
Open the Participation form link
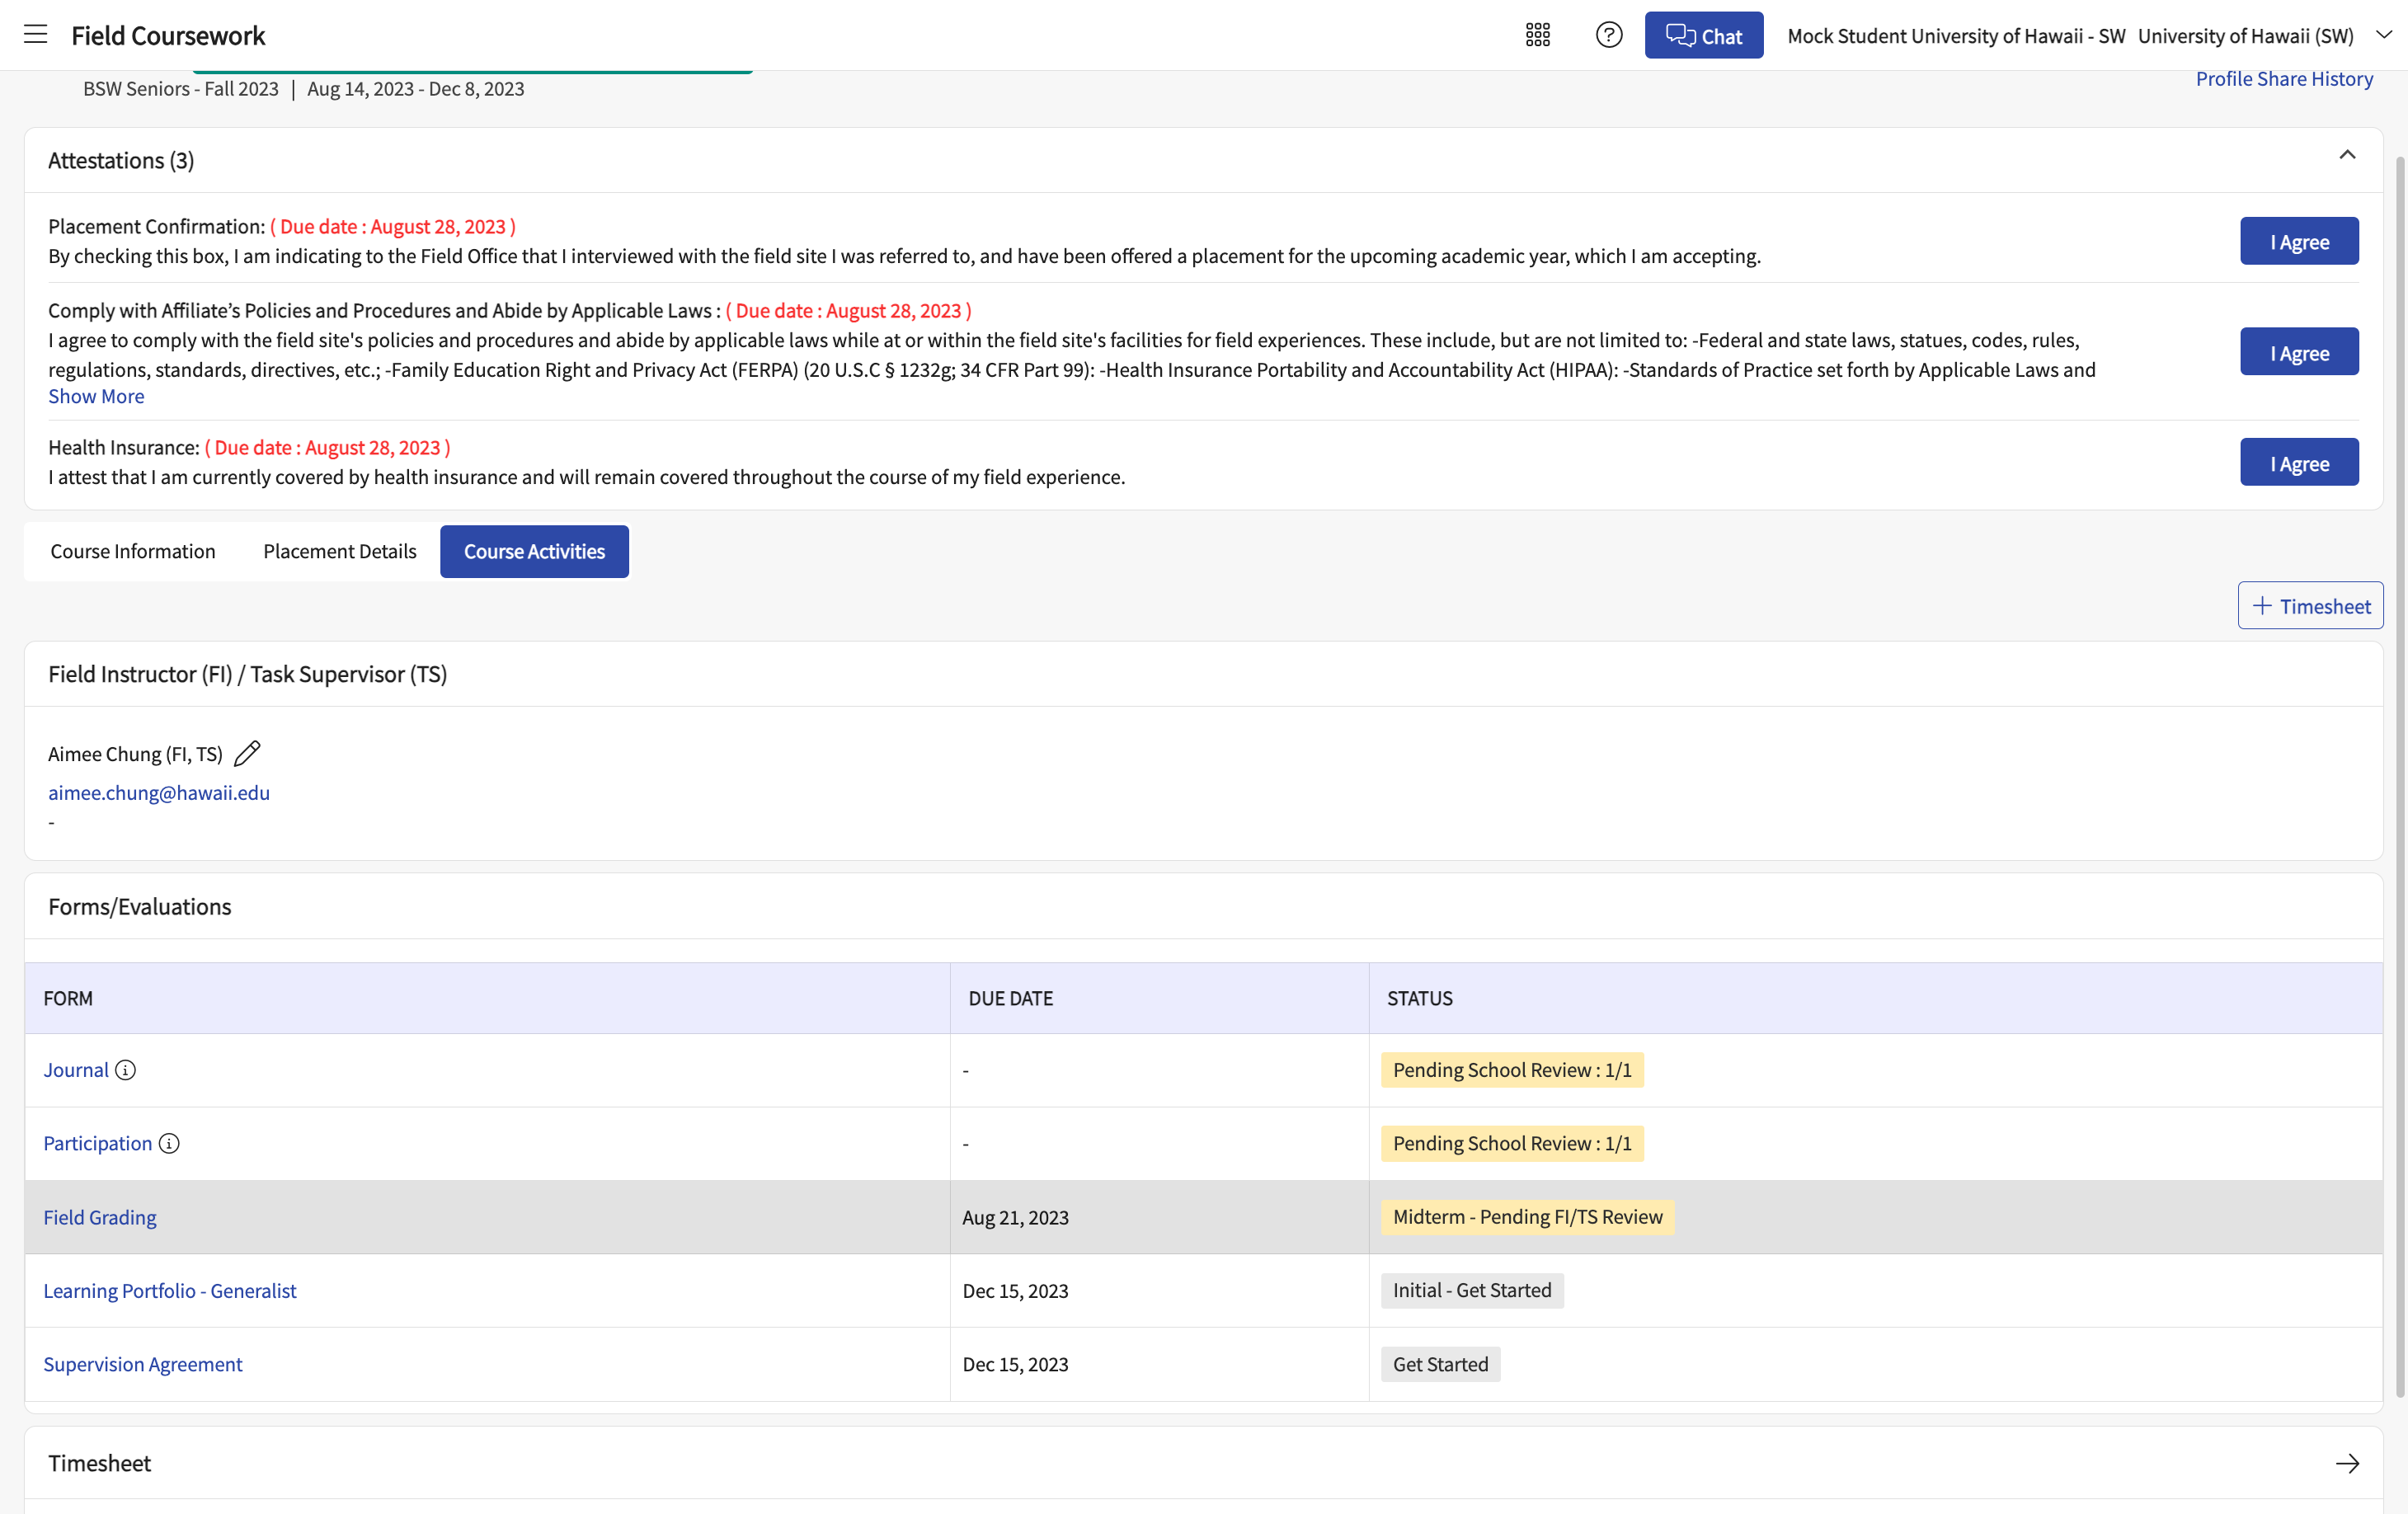coord(98,1143)
